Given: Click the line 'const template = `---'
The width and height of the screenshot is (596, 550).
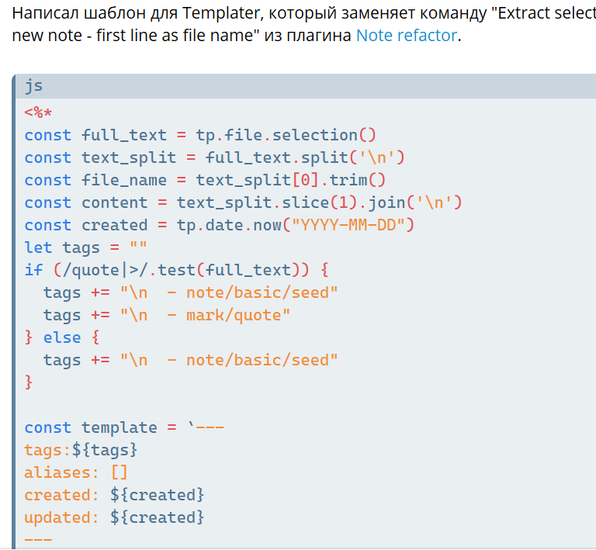Looking at the screenshot, I should point(124,427).
